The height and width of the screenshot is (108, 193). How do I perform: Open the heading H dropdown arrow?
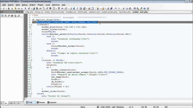[x=31, y=8]
